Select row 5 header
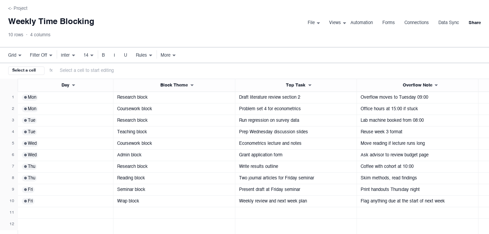 coord(9,143)
